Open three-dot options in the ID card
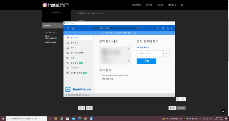This screenshot has width=229, height=121. (x=129, y=49)
